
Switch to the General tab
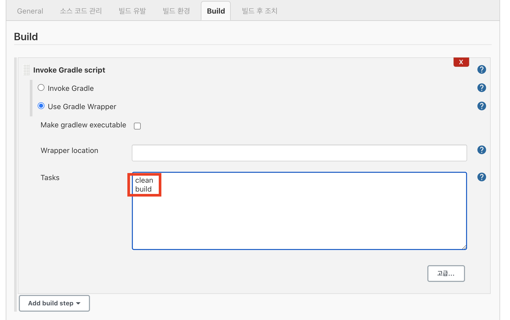tap(30, 11)
